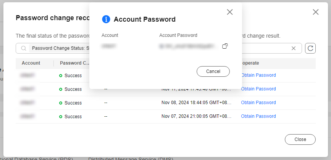Viewport: 331px width, 160px height.
Task: Obtain password for the first record
Action: 258,75
